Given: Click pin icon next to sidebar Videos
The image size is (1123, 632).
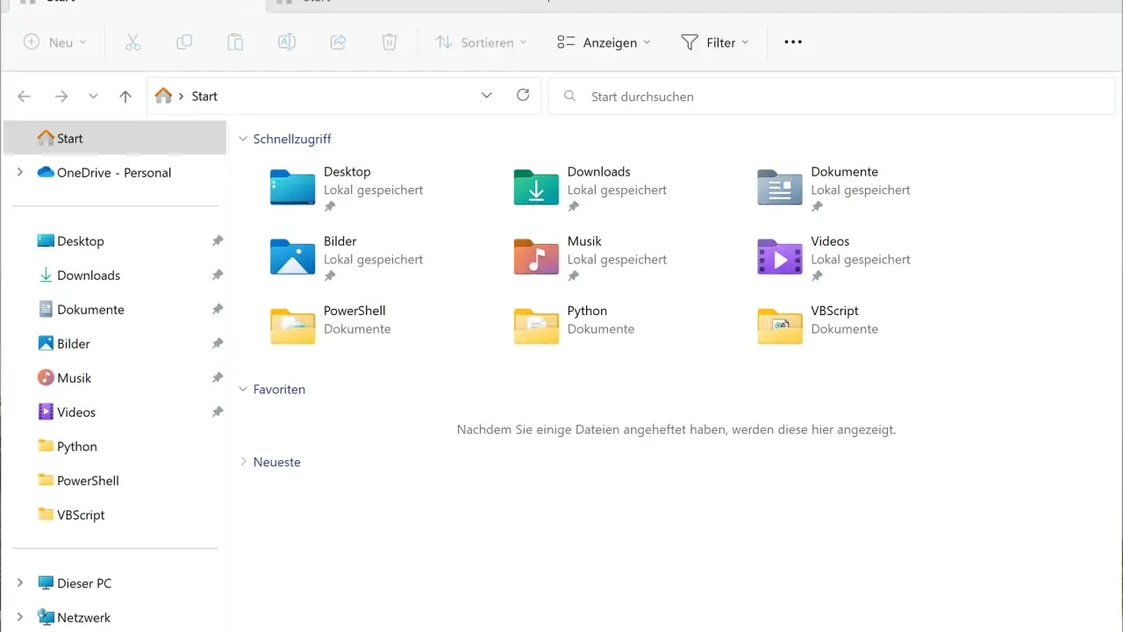Looking at the screenshot, I should (x=218, y=412).
